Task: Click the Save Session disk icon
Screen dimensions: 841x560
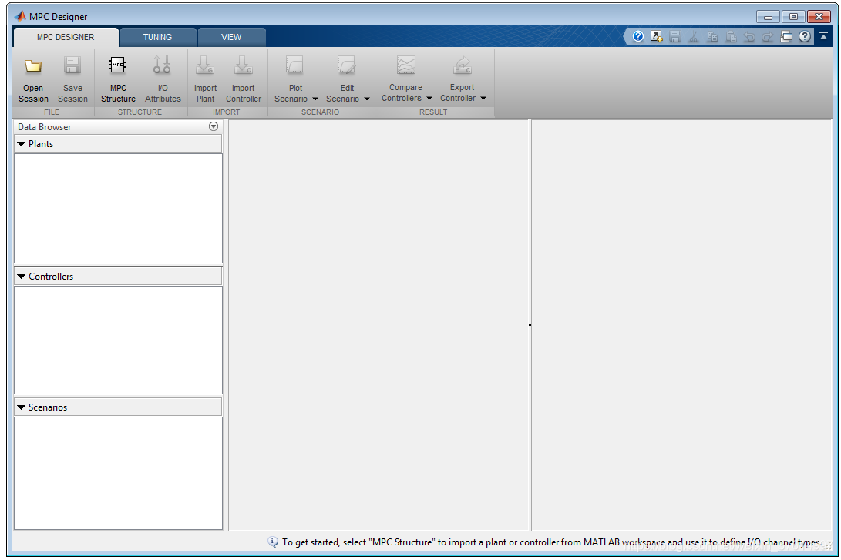Action: (72, 66)
